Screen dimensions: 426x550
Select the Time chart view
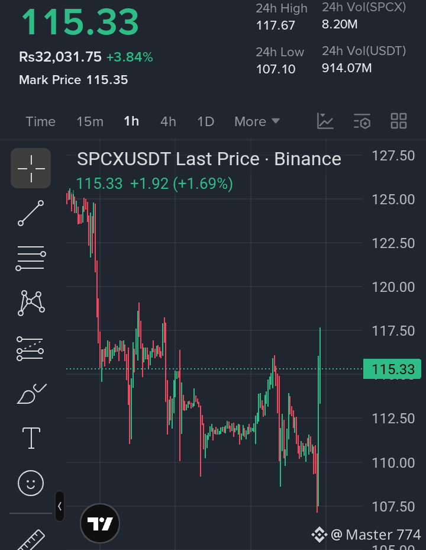pyautogui.click(x=40, y=121)
